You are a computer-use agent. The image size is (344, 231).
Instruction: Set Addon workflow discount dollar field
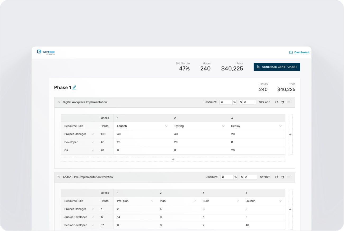point(250,177)
